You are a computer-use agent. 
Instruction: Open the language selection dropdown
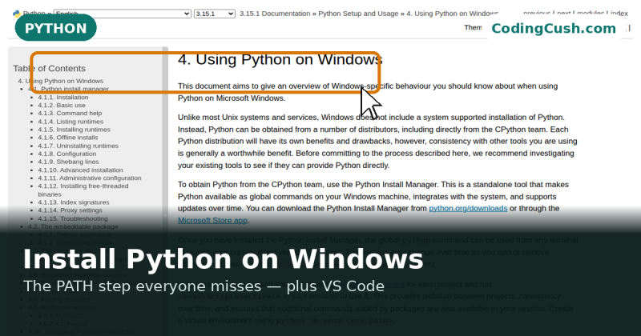tap(123, 14)
